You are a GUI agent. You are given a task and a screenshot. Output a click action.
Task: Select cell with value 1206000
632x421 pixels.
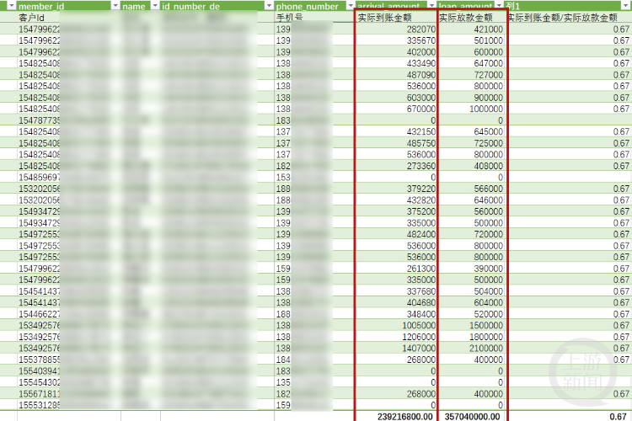tap(396, 337)
